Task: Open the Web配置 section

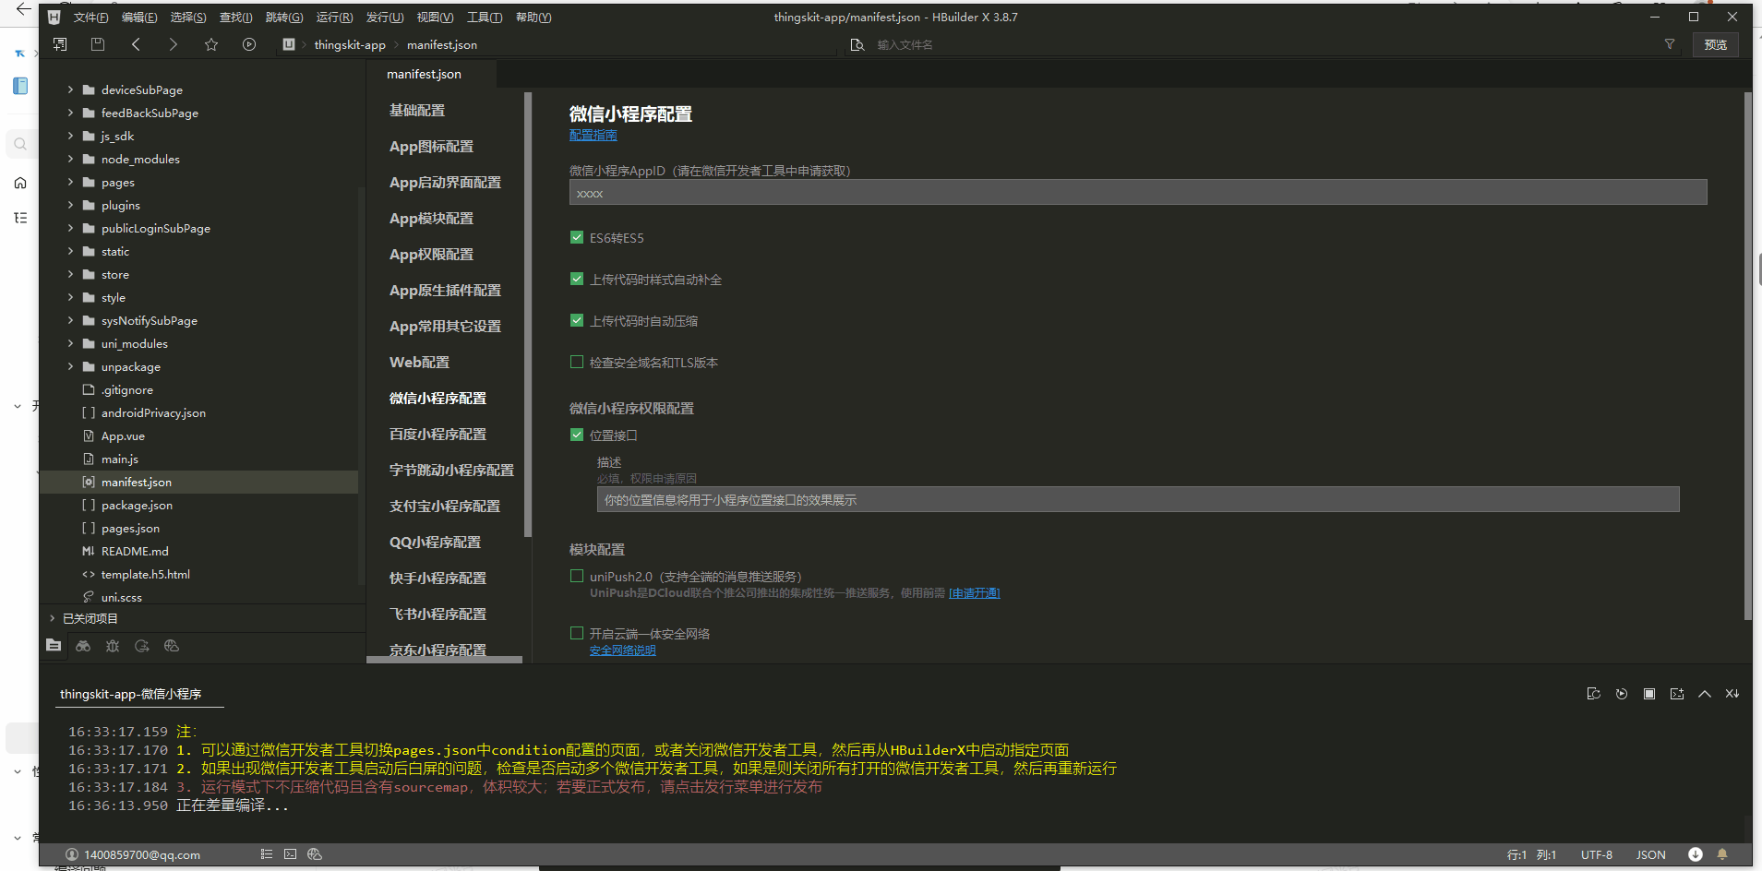Action: click(419, 363)
